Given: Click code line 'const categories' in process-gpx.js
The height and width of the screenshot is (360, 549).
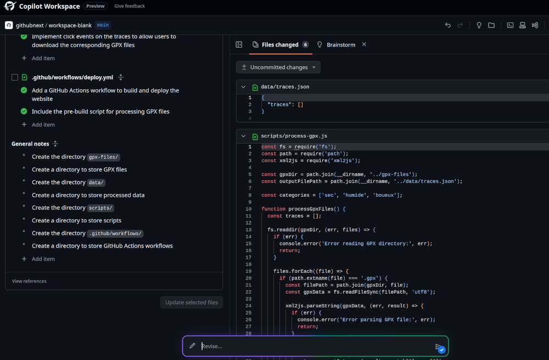Looking at the screenshot, I should coord(332,195).
